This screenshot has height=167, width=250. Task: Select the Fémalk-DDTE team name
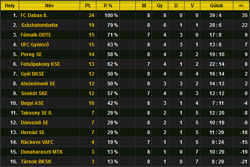[36, 35]
